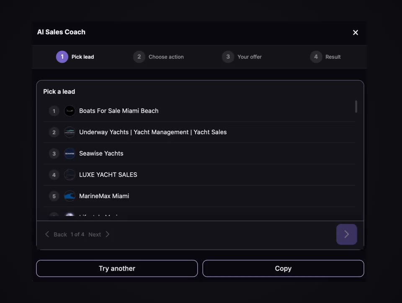Click the Back pagination link
This screenshot has height=303, width=402.
point(60,234)
